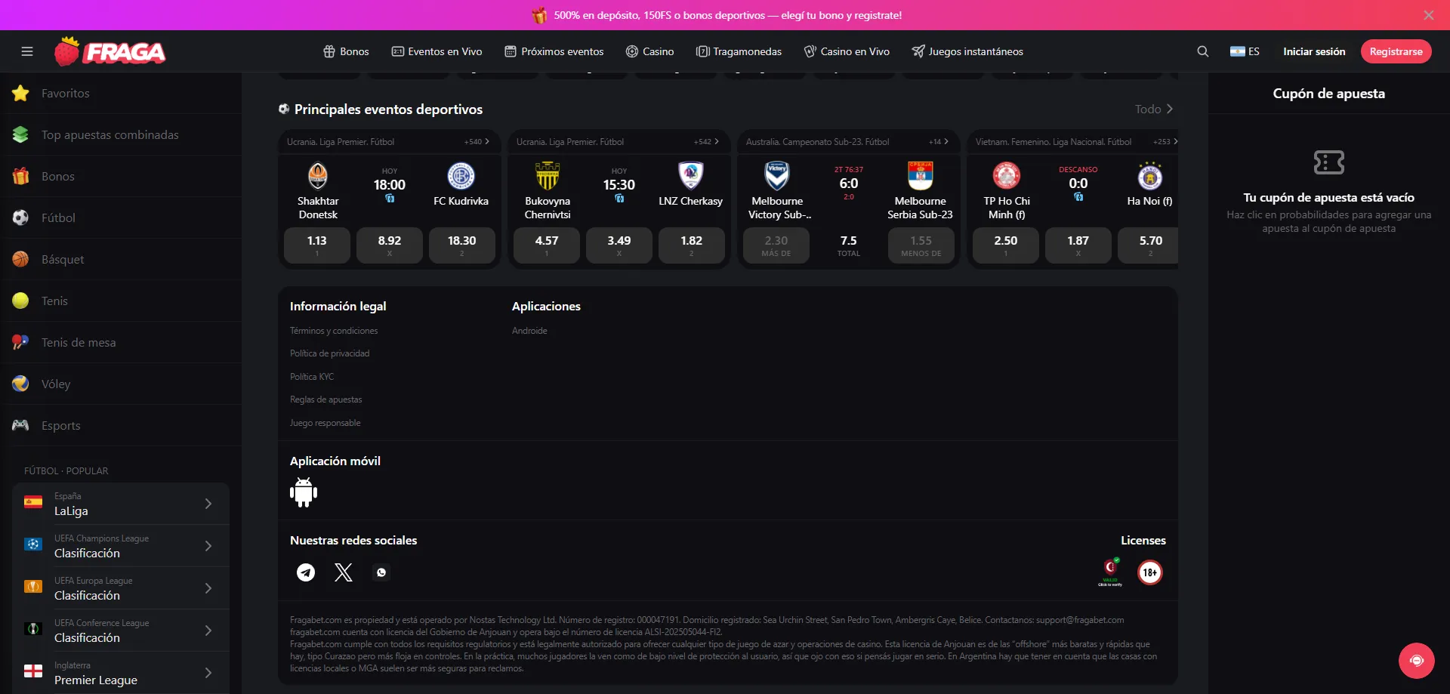
Task: Show all events via Todo link
Action: (x=1154, y=109)
